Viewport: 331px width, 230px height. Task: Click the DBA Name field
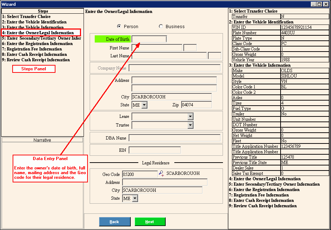pyautogui.click(x=174, y=138)
